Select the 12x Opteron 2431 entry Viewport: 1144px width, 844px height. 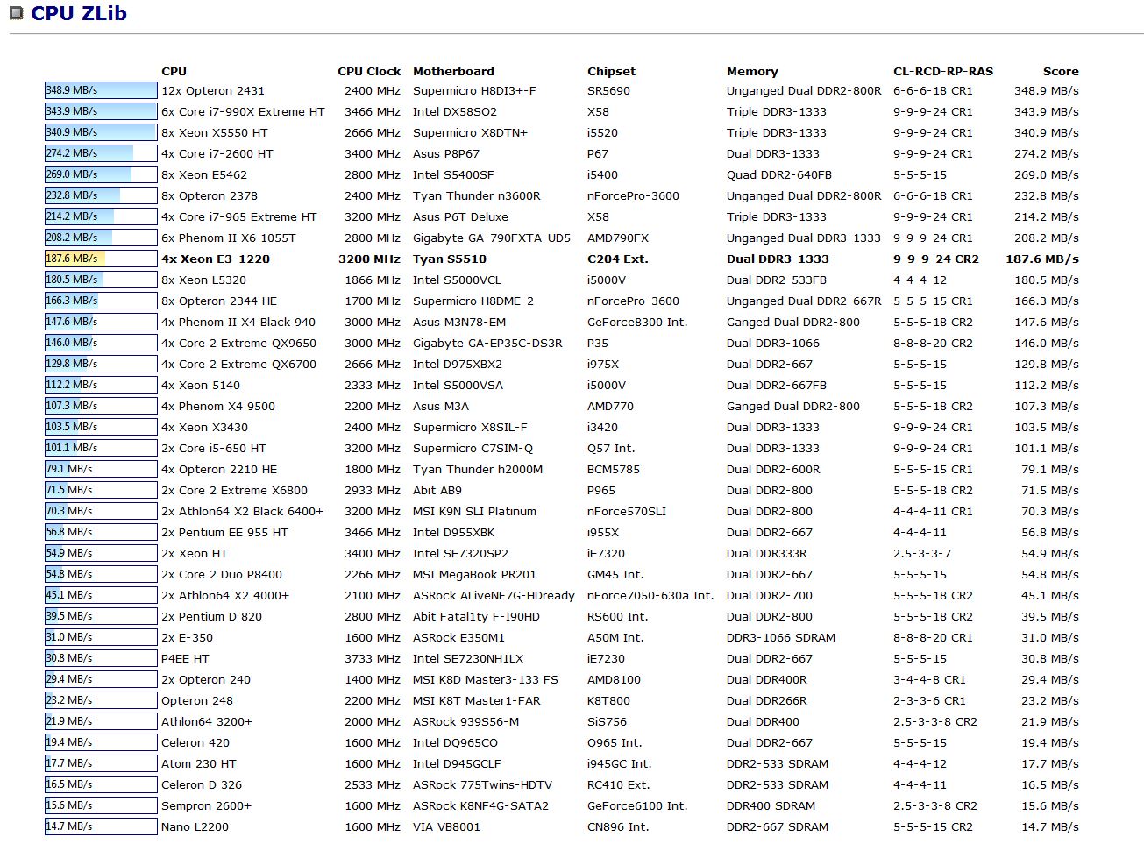(213, 90)
